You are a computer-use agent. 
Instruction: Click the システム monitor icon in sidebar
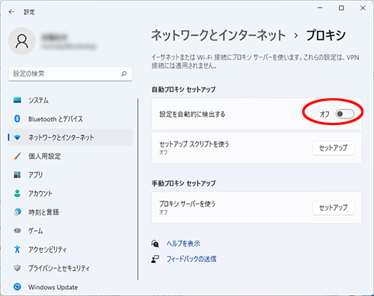(17, 100)
